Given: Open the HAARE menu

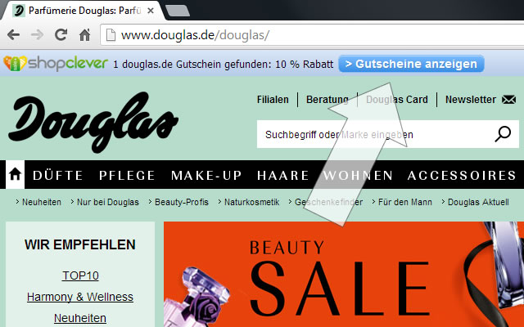Looking at the screenshot, I should 282,175.
